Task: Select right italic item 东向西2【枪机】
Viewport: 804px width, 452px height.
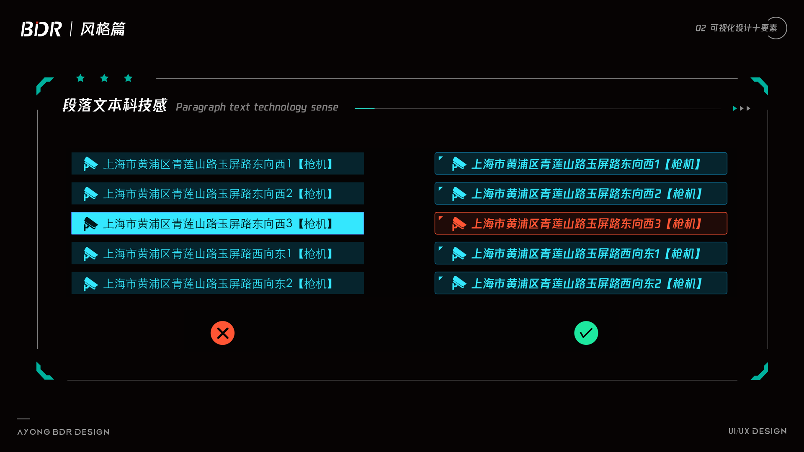Action: (x=581, y=193)
